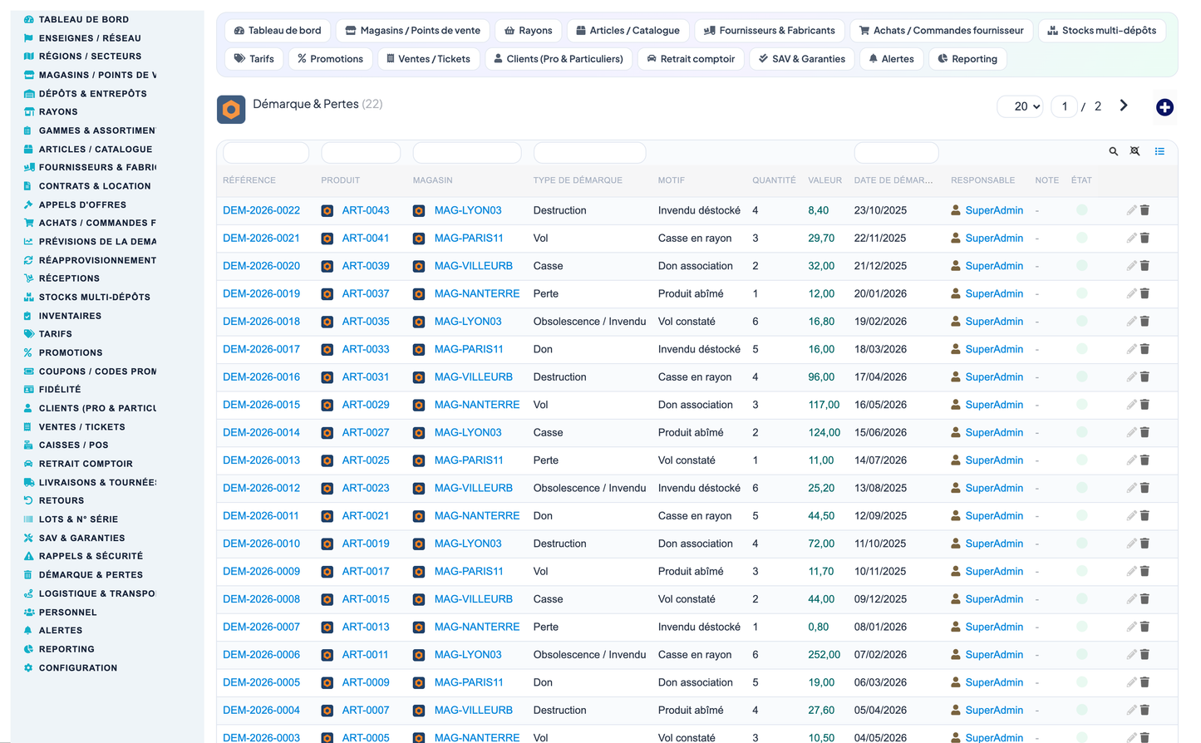Viewport: 1201px width, 743px height.
Task: Click trash icon for row DEM-2026-0015
Action: 1144,405
